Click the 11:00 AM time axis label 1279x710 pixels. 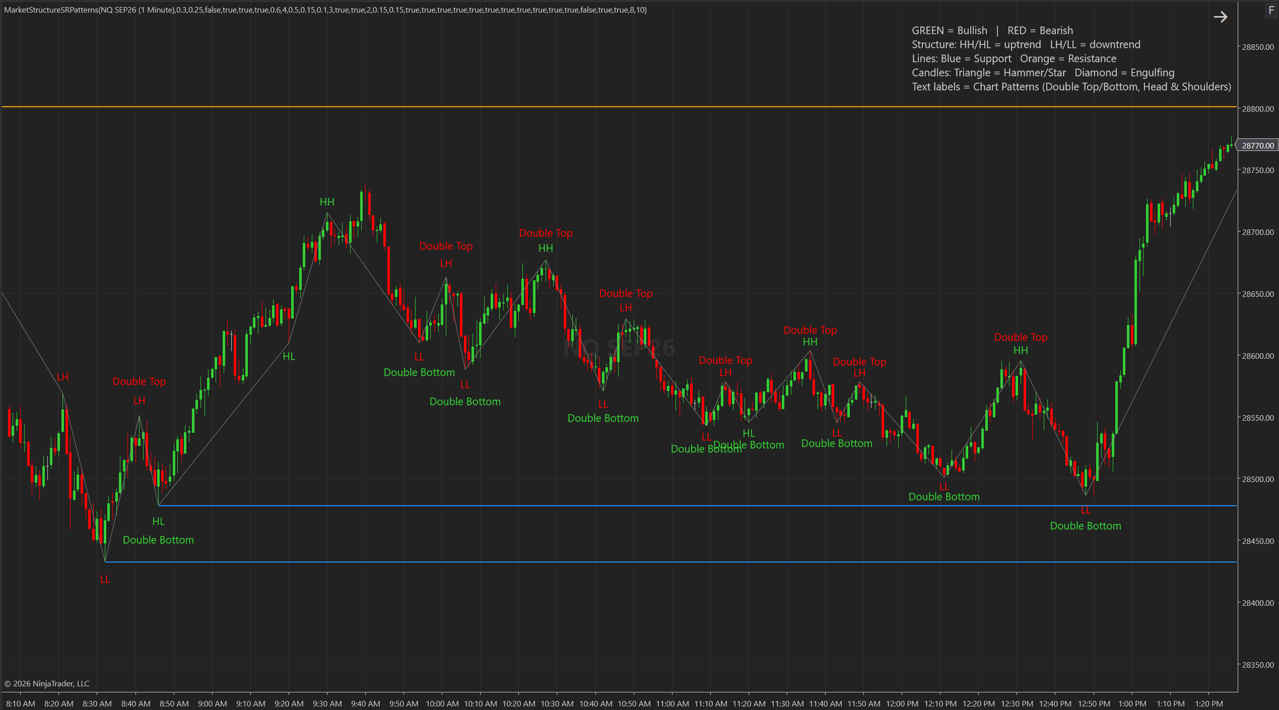coord(672,703)
